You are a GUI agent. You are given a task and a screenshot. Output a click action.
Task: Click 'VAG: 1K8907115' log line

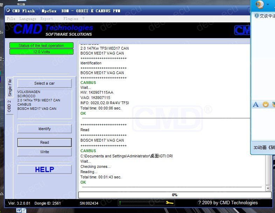click(x=96, y=98)
